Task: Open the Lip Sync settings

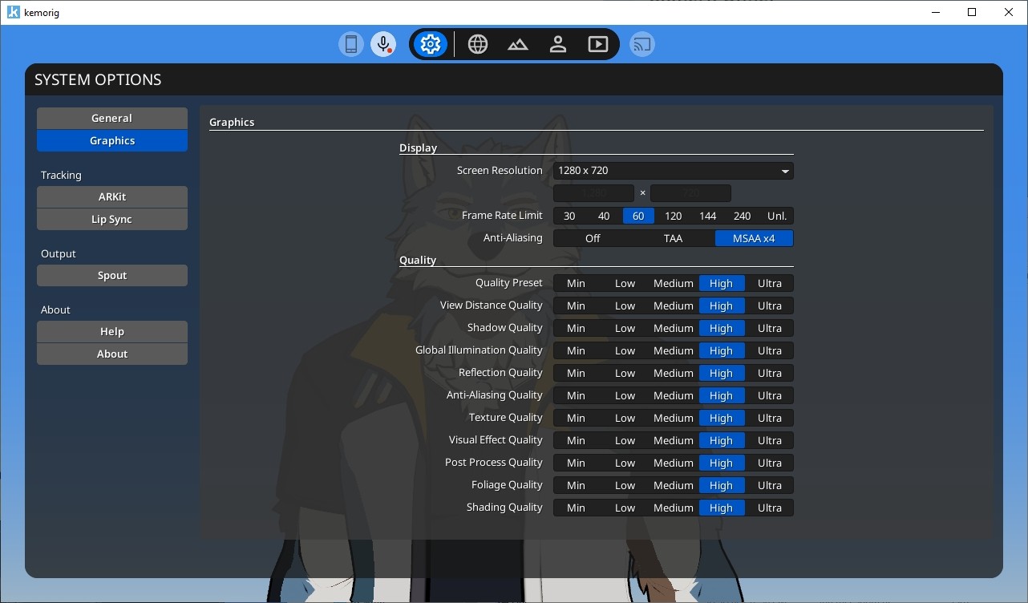Action: tap(111, 219)
